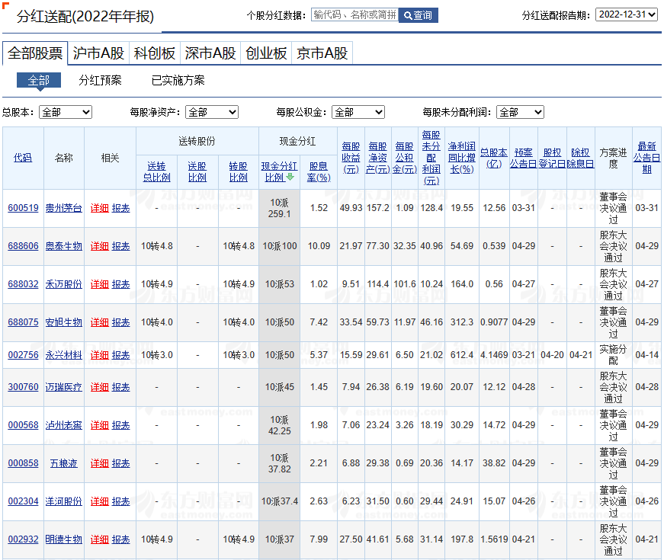Expand the 总股本 filter dropdown
This screenshot has width=664, height=560.
point(66,112)
